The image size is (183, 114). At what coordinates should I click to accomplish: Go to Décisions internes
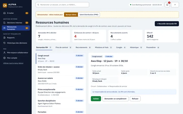coord(16,23)
